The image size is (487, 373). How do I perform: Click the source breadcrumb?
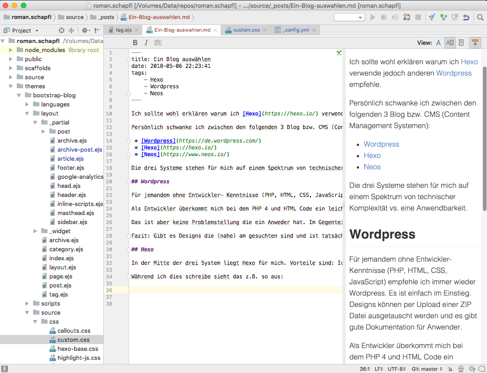71,17
